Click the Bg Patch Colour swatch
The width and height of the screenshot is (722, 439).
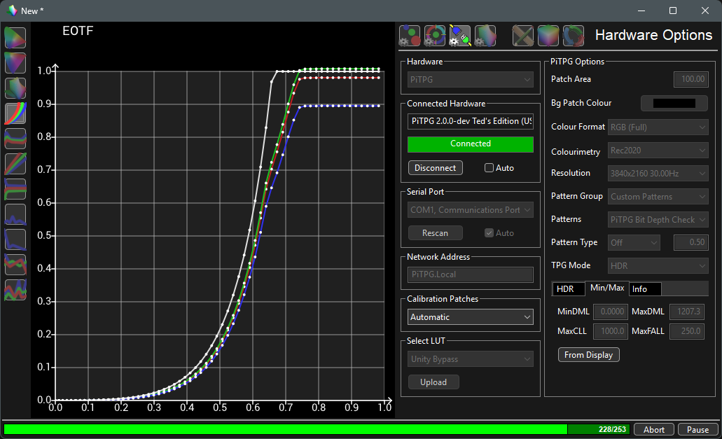674,103
